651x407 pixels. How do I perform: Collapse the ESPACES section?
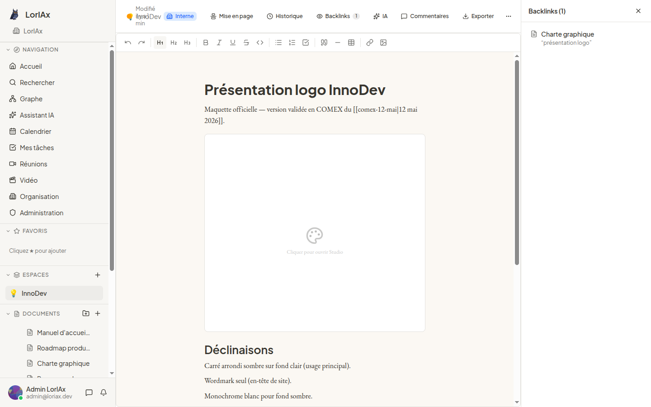[x=8, y=275]
